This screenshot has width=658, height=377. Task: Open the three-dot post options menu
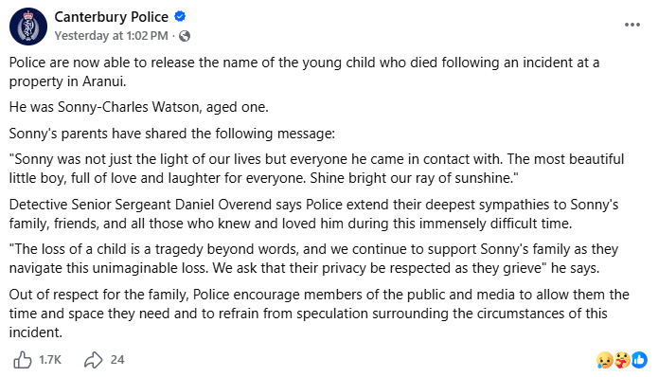pos(632,25)
